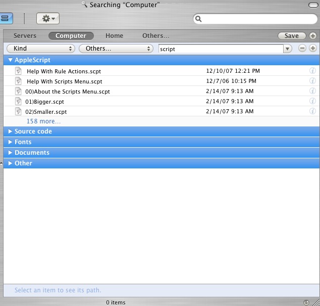
Task: Show info for 02)Smaller.scpt
Action: (312, 111)
